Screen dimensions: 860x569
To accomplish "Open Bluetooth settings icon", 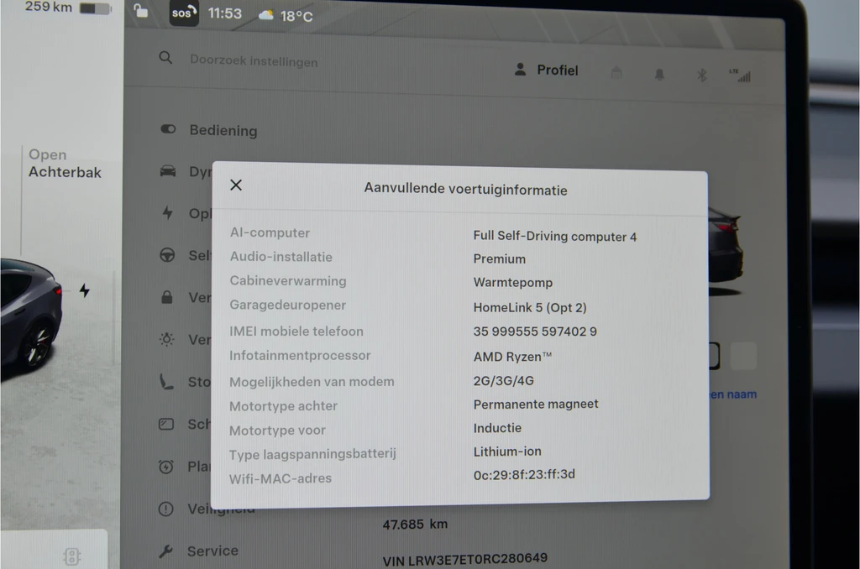I will click(701, 75).
